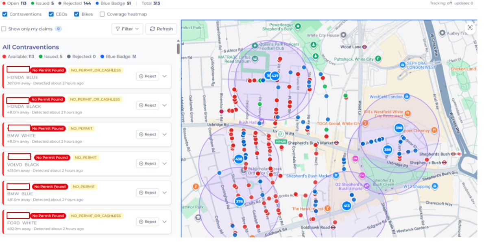Enable the Coverage heatmap checkbox
484x242 pixels.
point(102,14)
